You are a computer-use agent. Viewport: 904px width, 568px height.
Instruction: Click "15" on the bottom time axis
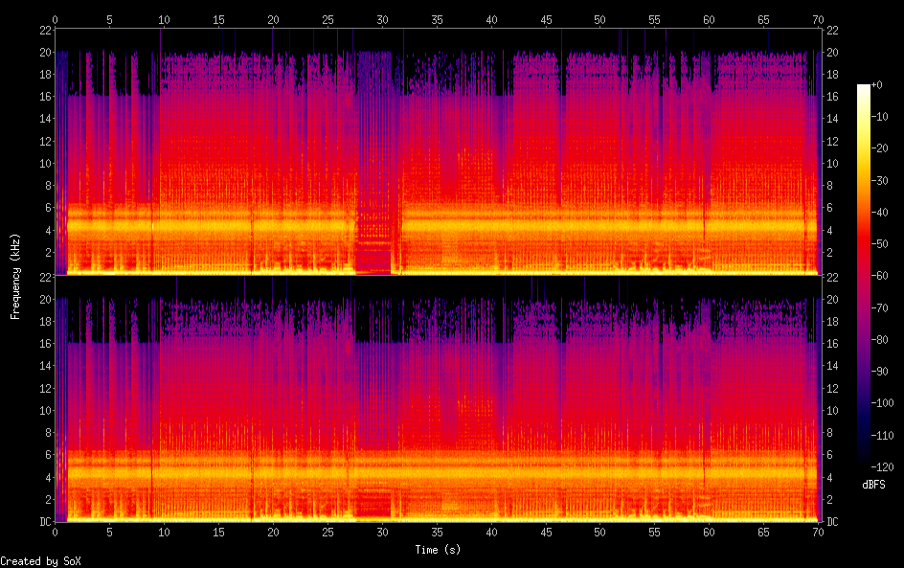coord(218,533)
